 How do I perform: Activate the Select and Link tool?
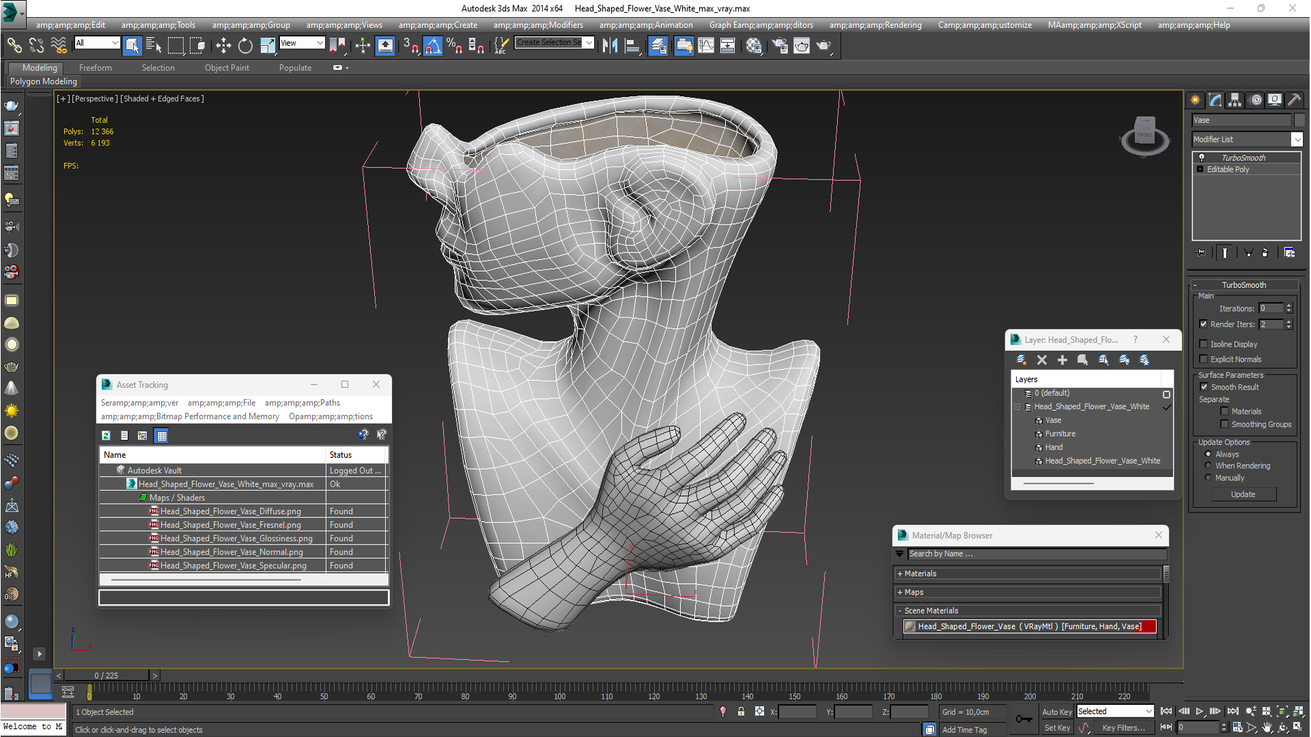[x=14, y=46]
